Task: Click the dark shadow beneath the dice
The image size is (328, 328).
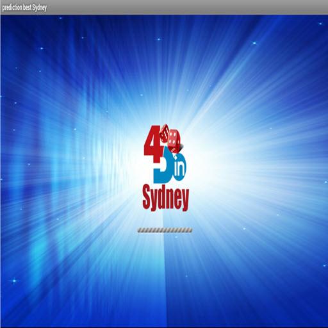Action: coord(181,147)
